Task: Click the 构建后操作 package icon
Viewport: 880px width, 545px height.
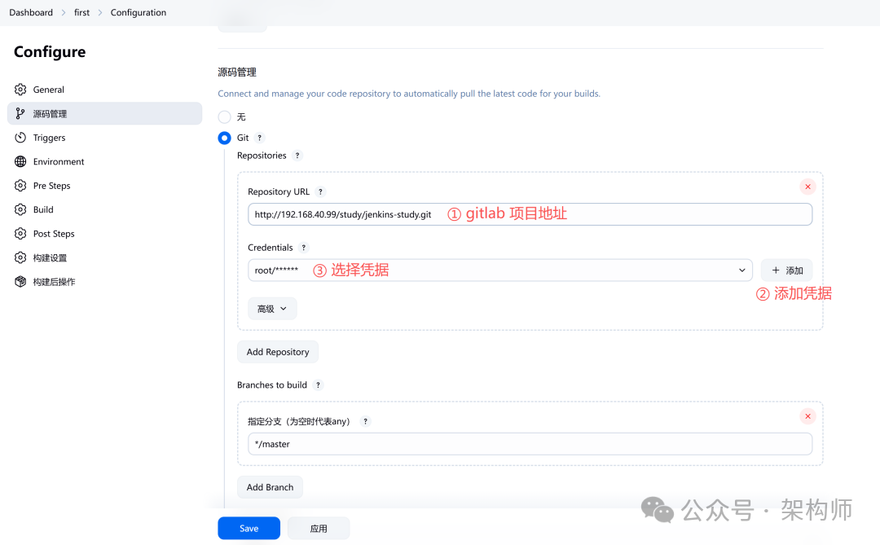Action: click(20, 282)
